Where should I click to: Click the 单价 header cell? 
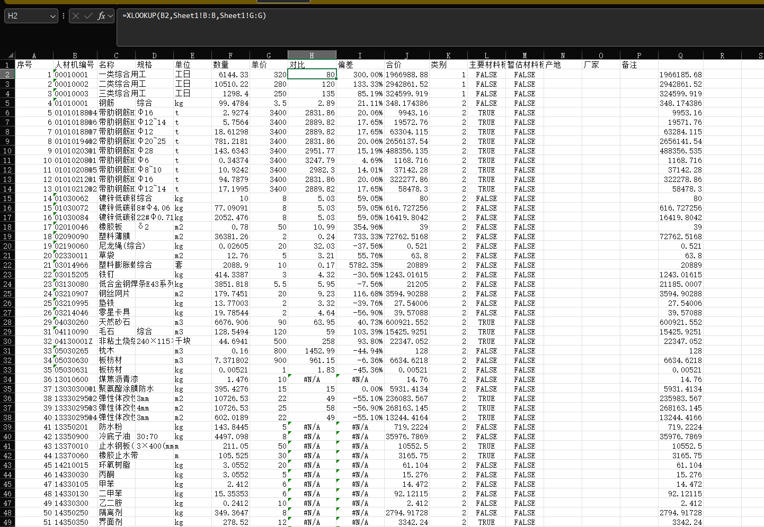coord(269,65)
